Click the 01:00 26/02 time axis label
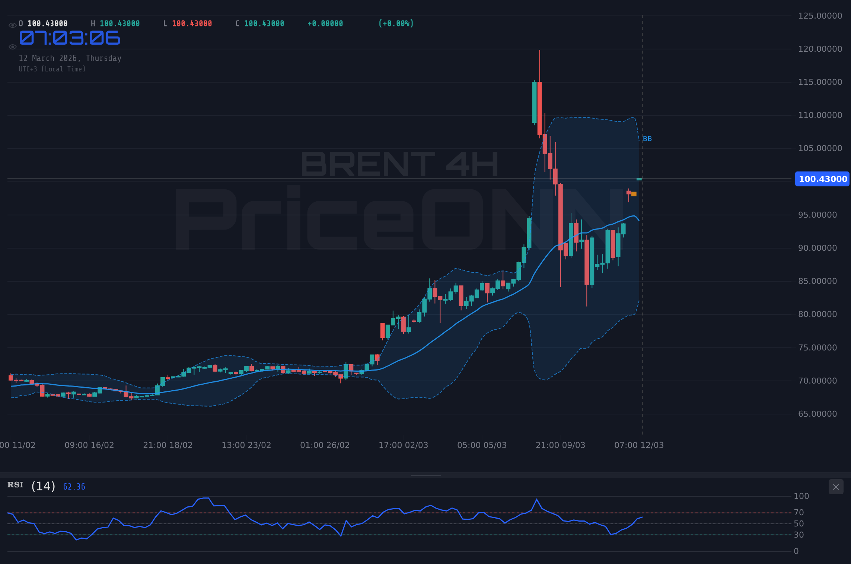 [x=325, y=445]
